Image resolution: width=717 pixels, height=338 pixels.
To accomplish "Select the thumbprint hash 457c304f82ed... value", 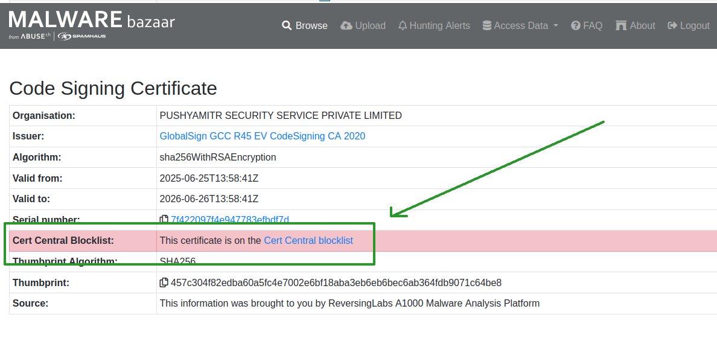I will 336,282.
